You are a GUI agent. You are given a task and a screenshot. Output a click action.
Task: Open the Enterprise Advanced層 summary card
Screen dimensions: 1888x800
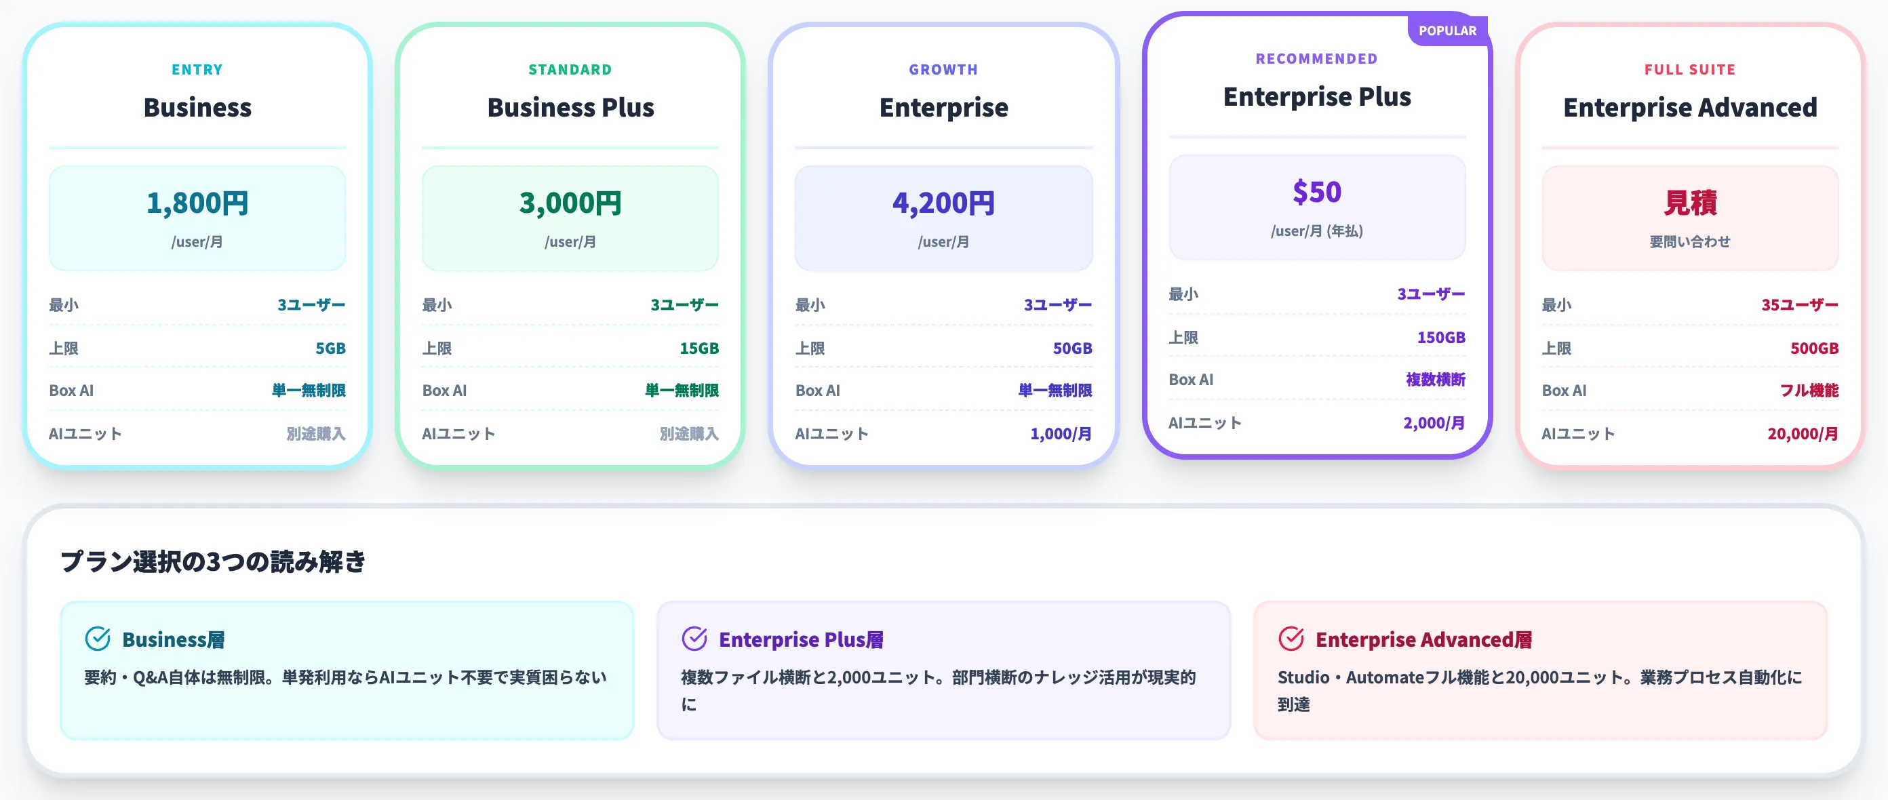coord(1540,671)
